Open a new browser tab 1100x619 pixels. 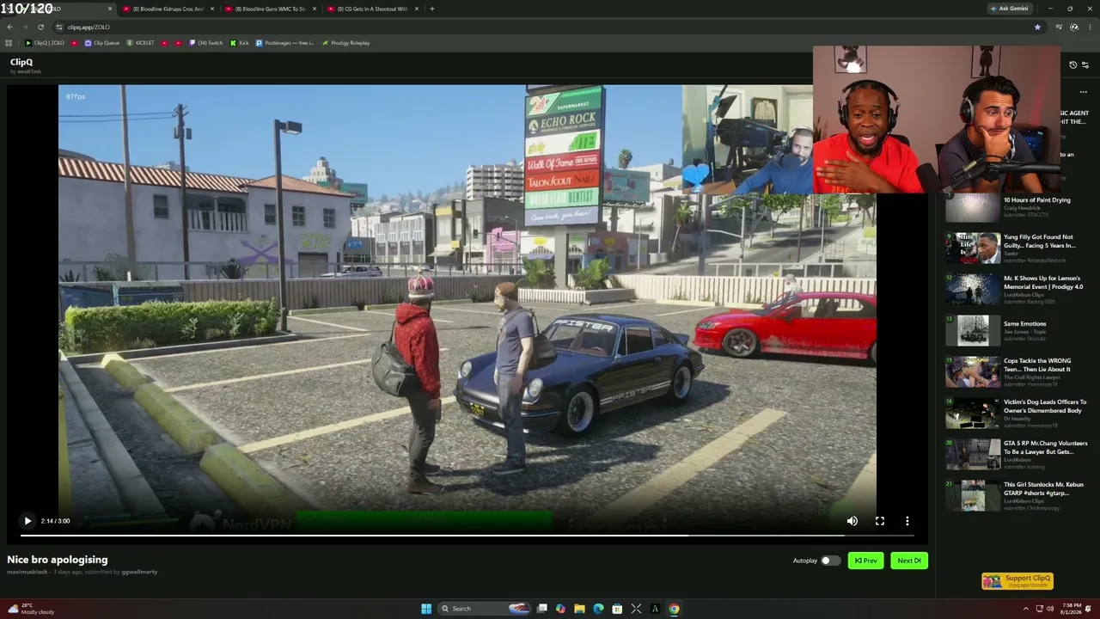tap(432, 9)
